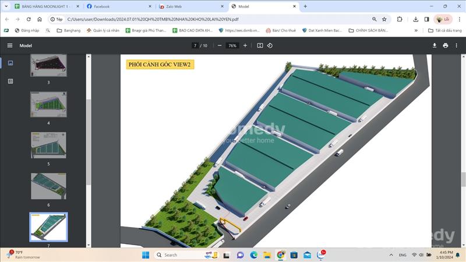Rotate the PDF counterclockwise
The width and height of the screenshot is (466, 262).
[x=270, y=45]
